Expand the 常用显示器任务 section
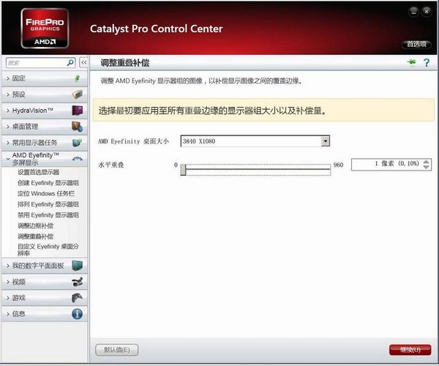This screenshot has width=439, height=366. (8, 143)
